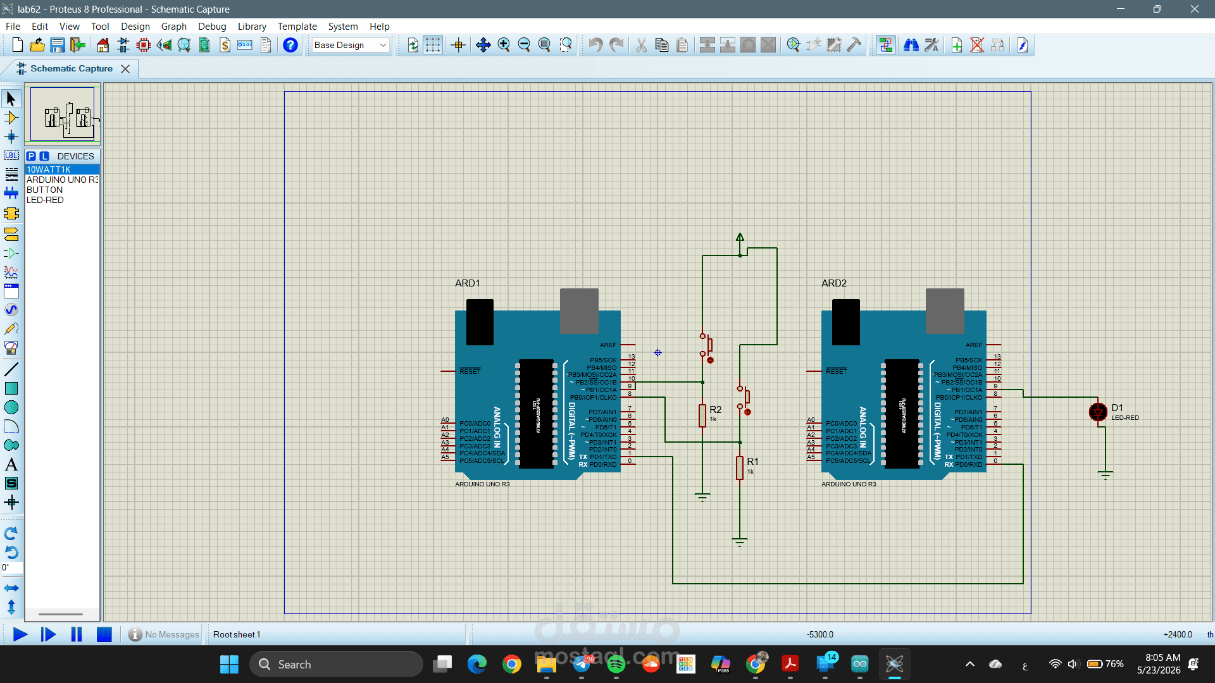Select the Probe Mode tool
This screenshot has width=1215, height=683.
[x=11, y=329]
